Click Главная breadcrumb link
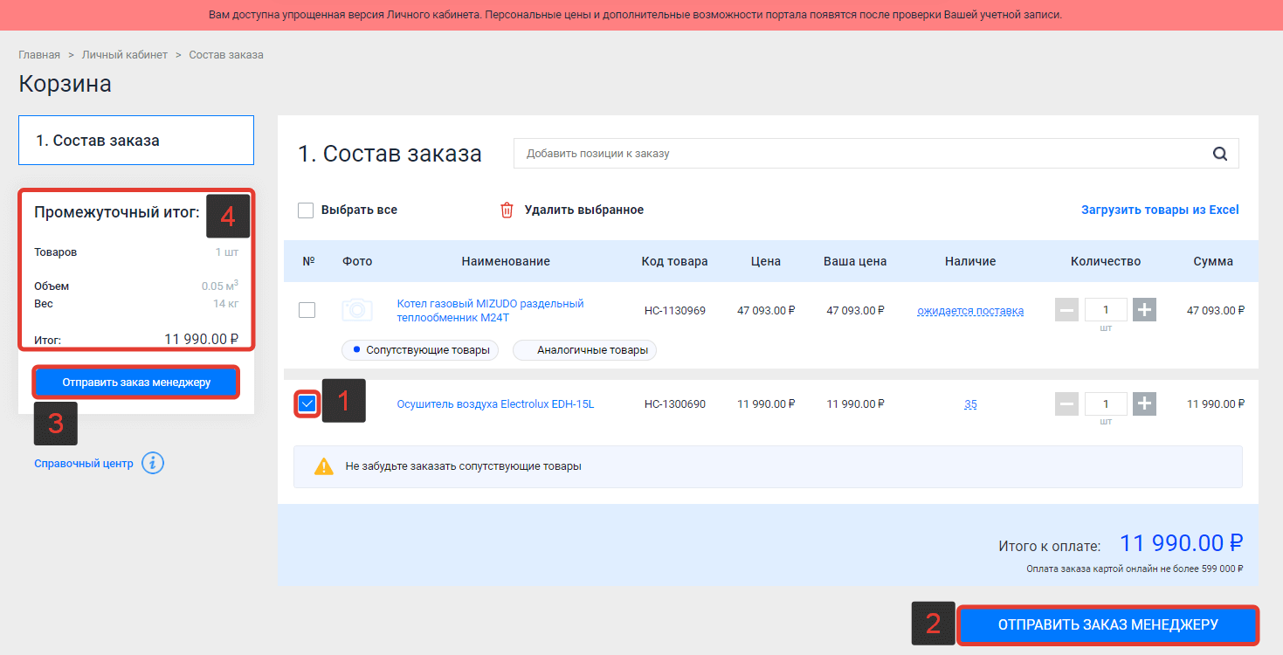The image size is (1283, 655). (39, 55)
